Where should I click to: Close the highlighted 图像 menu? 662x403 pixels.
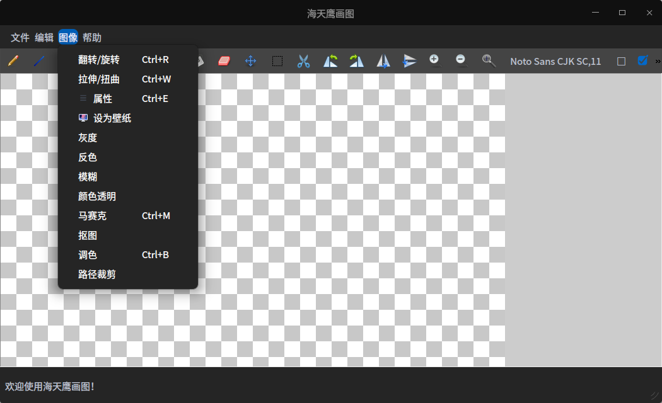[68, 38]
